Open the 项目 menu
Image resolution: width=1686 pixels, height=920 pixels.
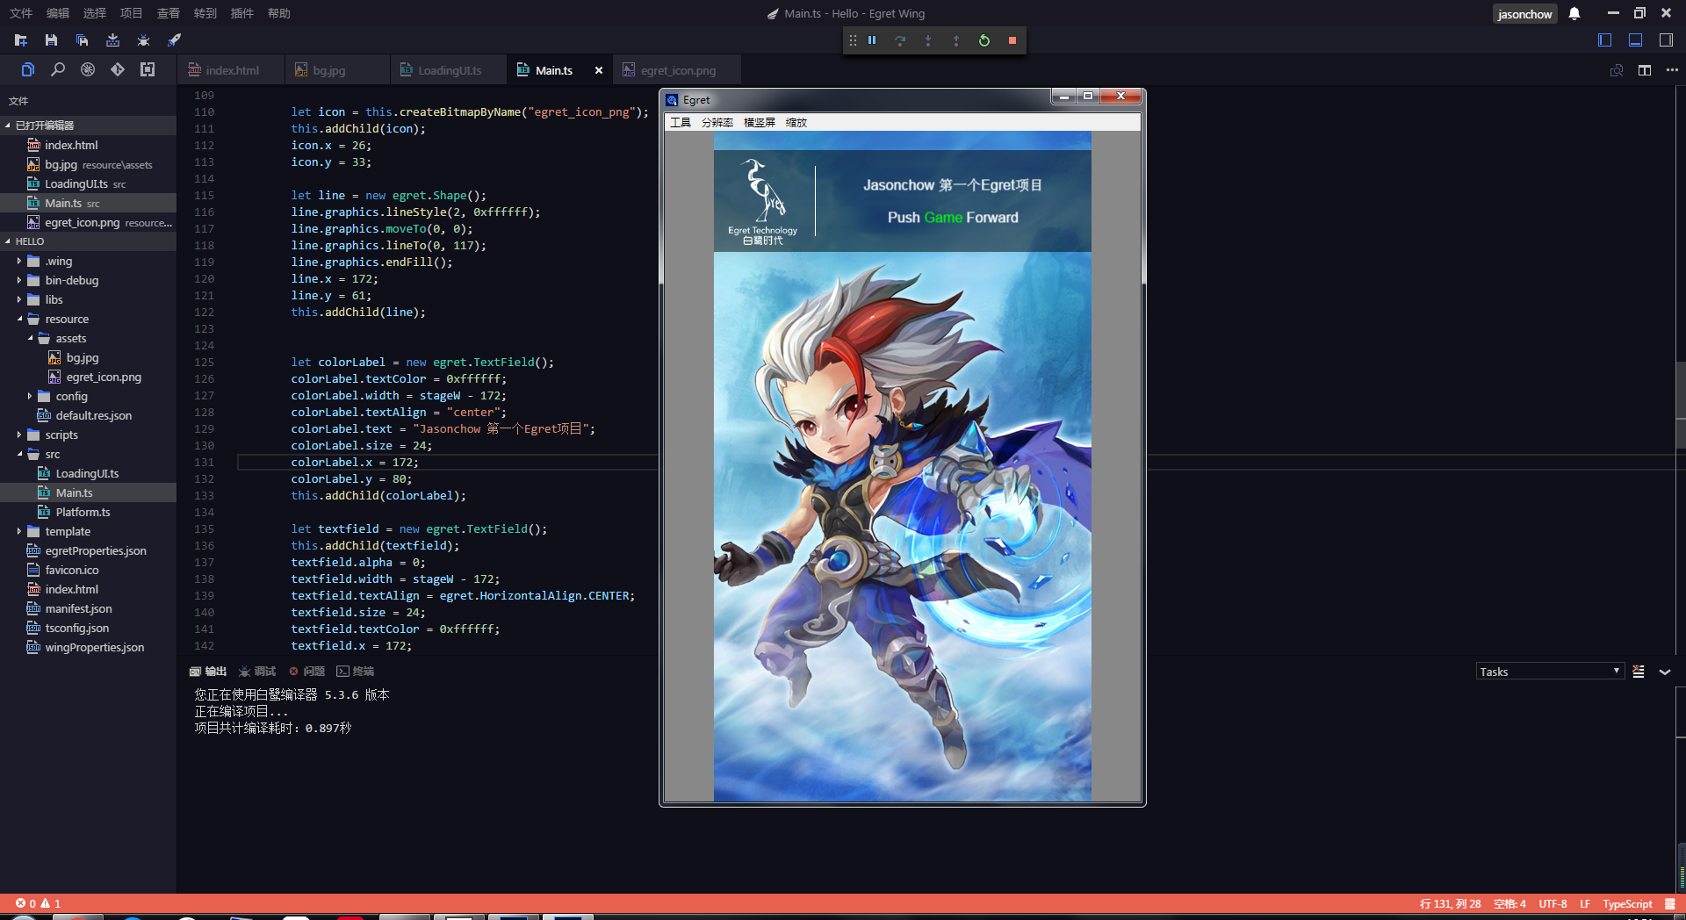click(x=132, y=13)
